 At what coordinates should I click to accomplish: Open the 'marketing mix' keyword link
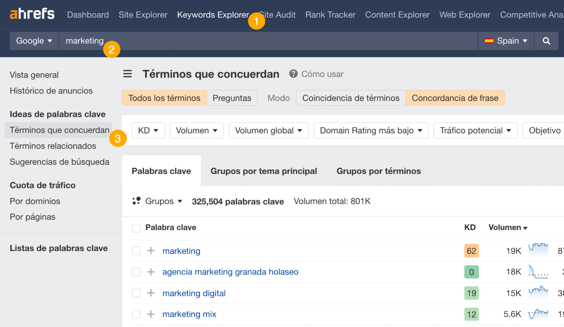pos(189,314)
